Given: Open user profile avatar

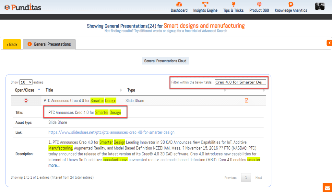Looking at the screenshot, I should click(x=320, y=6).
